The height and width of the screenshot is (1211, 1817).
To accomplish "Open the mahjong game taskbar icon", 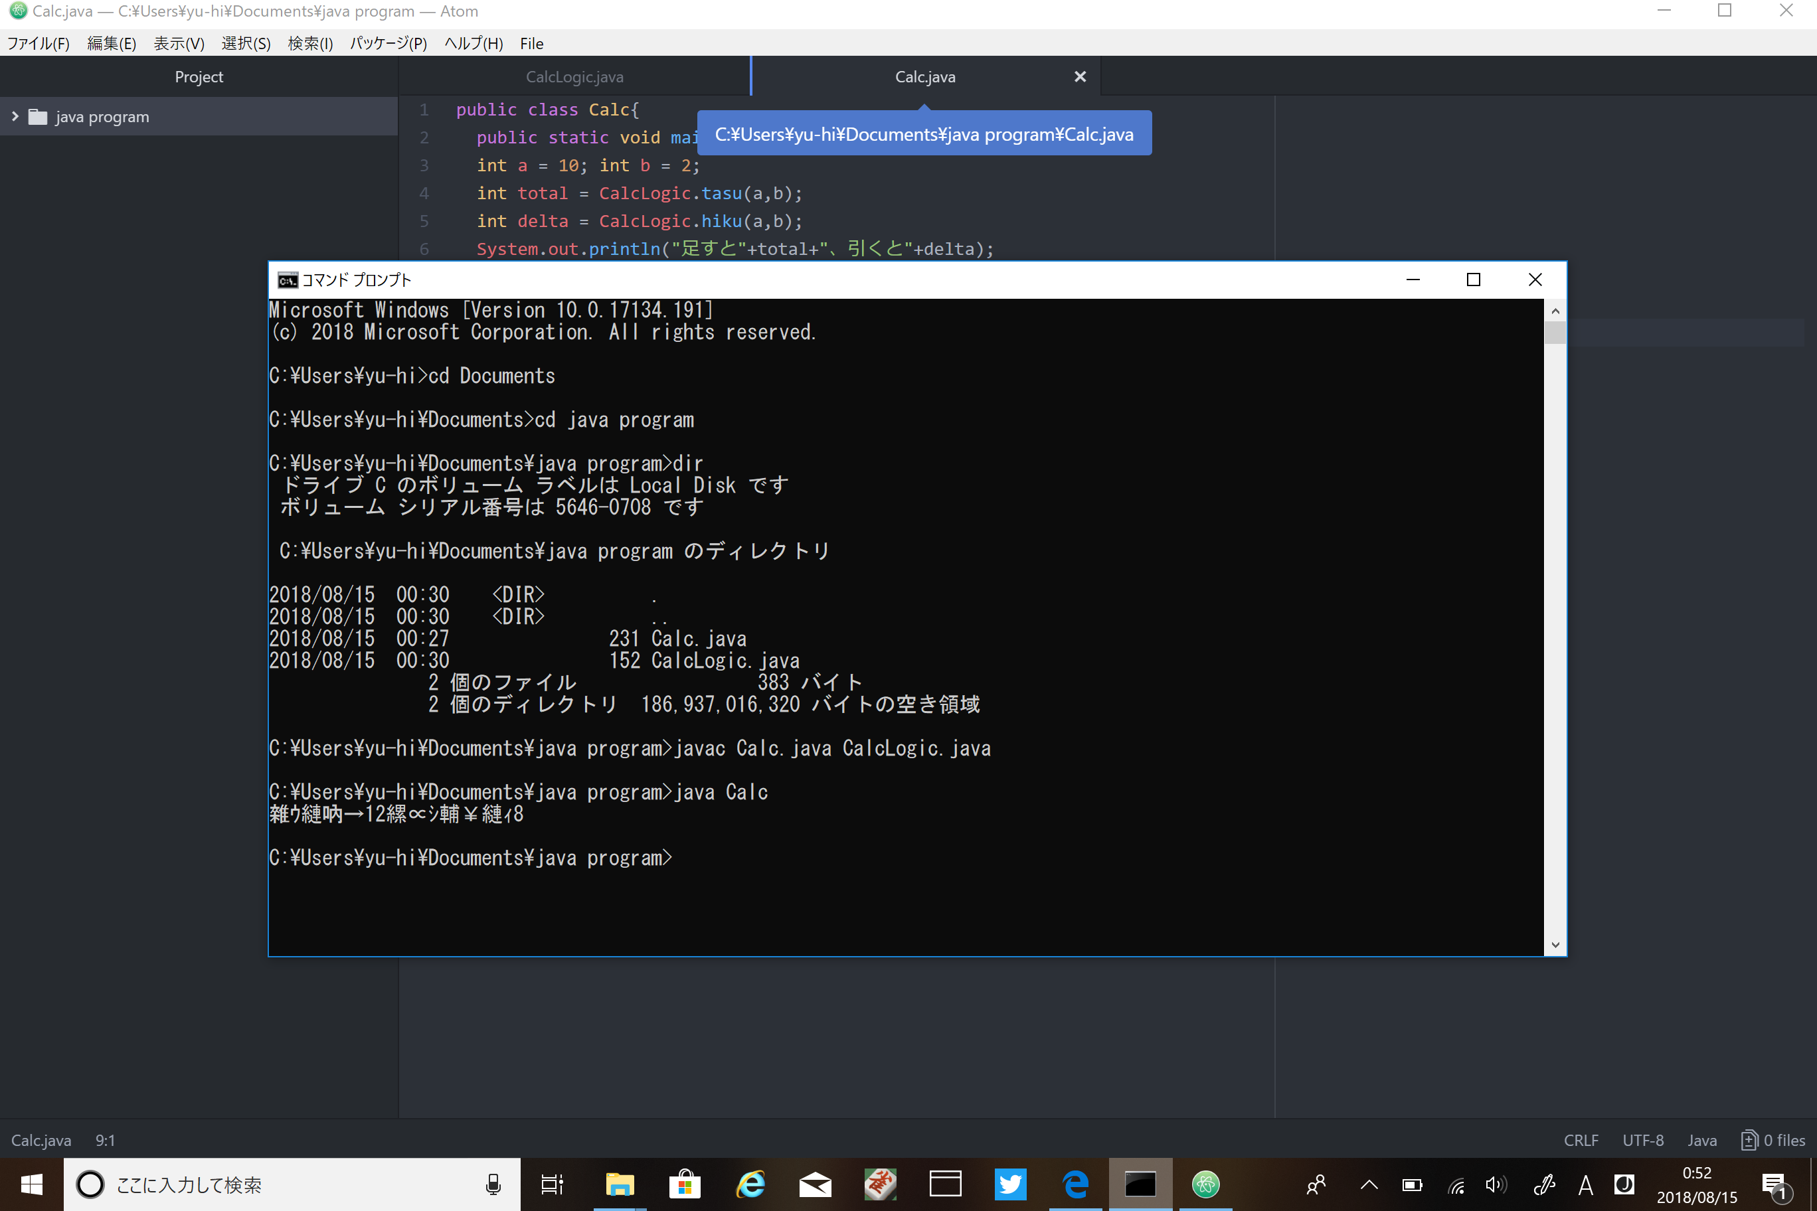I will point(880,1184).
